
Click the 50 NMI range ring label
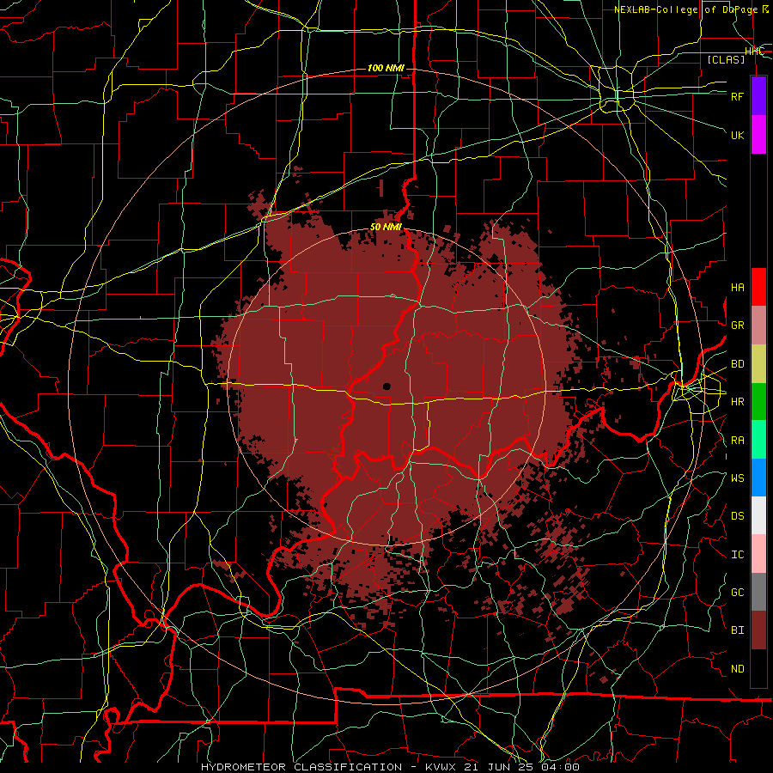386,228
